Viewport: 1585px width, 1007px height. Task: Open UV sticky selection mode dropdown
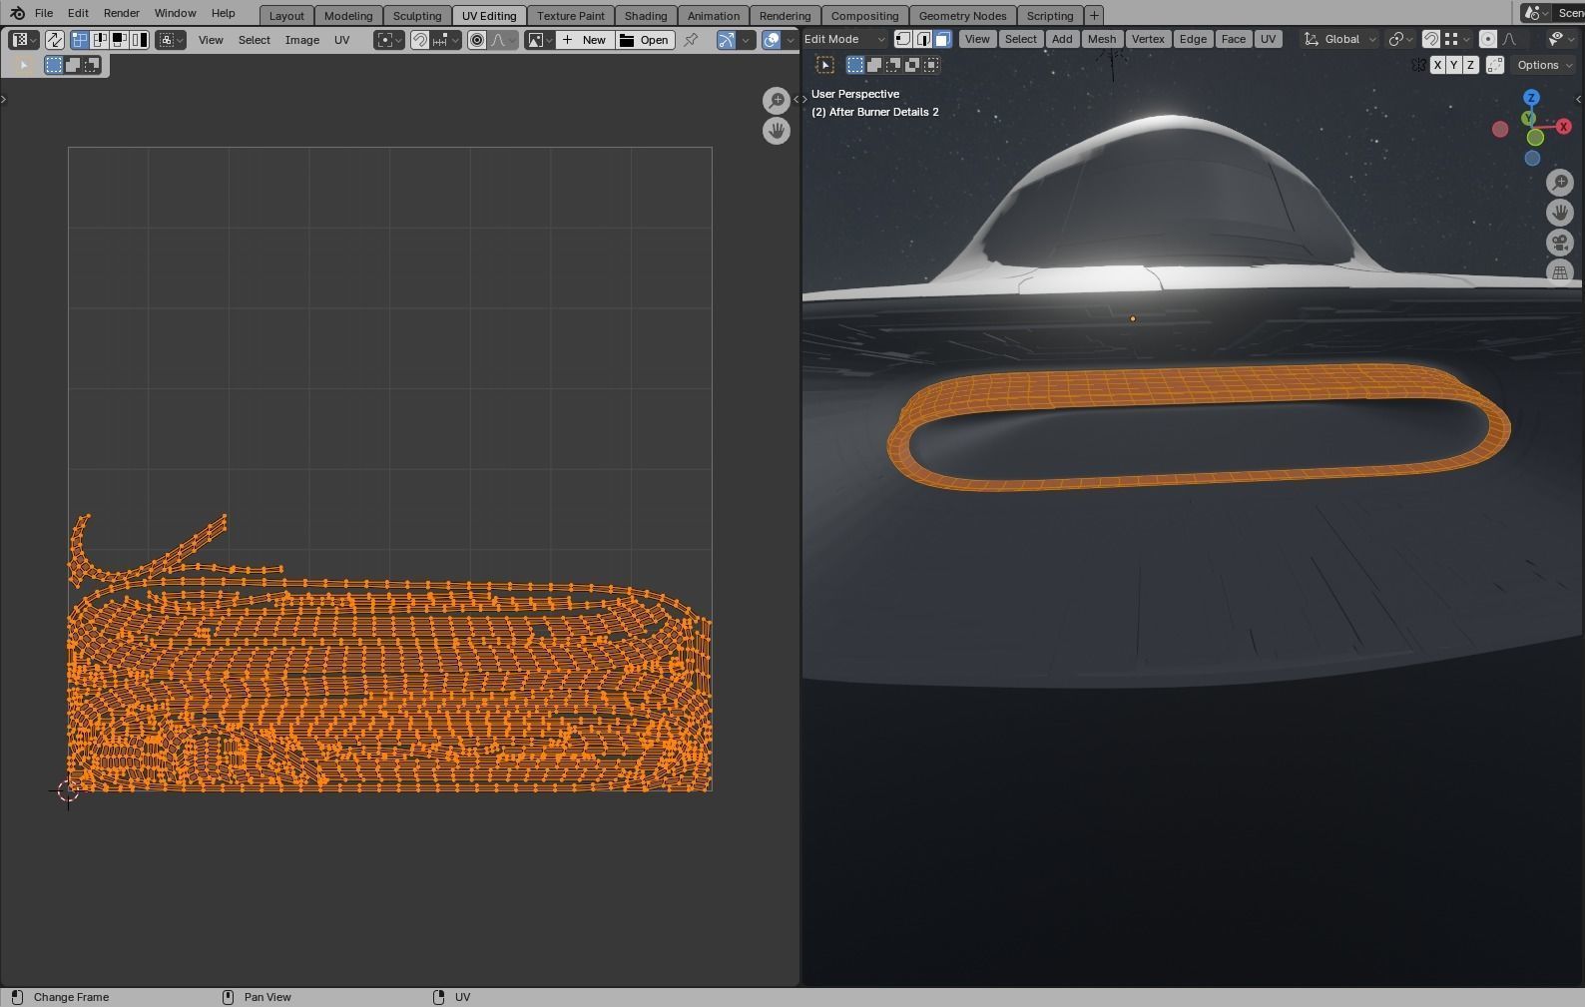point(171,40)
